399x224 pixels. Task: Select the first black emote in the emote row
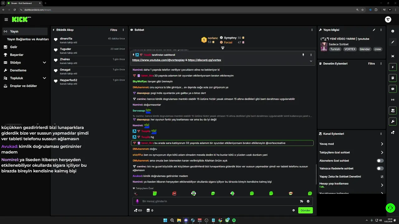pos(136,193)
